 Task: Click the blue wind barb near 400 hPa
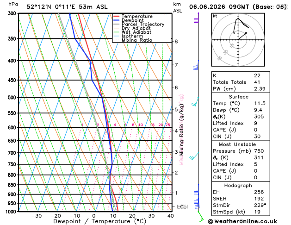196,65
